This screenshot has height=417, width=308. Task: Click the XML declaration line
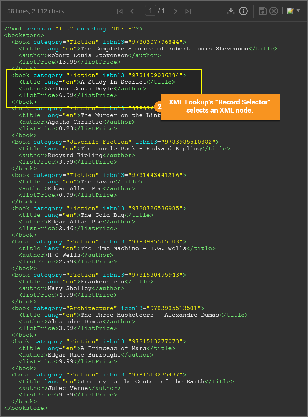(x=73, y=29)
